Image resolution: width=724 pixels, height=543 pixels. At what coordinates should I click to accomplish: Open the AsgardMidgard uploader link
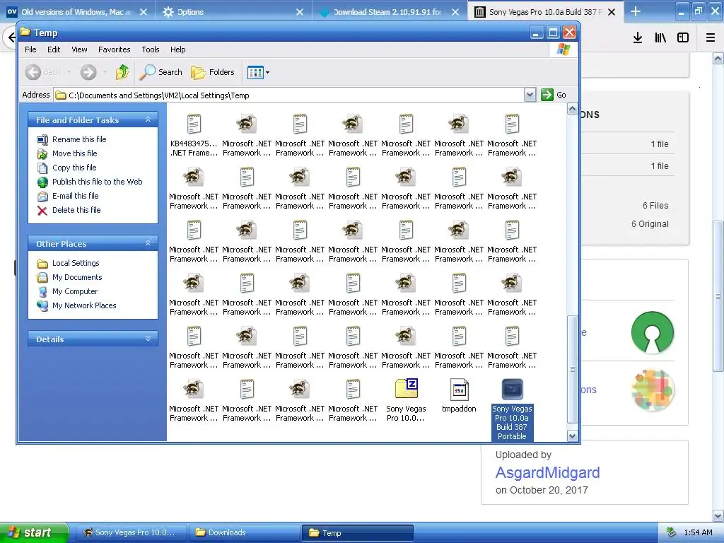coord(548,472)
